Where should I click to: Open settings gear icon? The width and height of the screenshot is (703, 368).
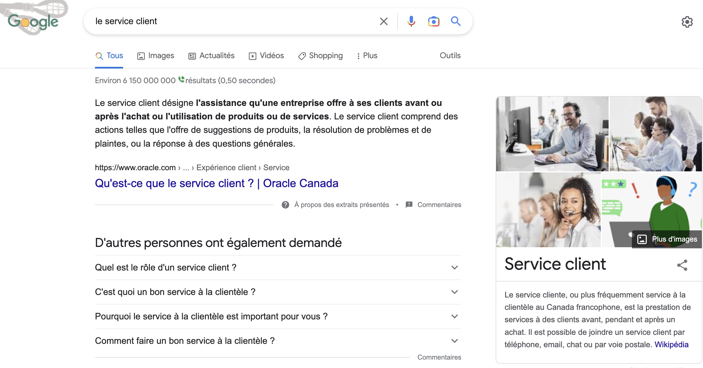pyautogui.click(x=687, y=22)
